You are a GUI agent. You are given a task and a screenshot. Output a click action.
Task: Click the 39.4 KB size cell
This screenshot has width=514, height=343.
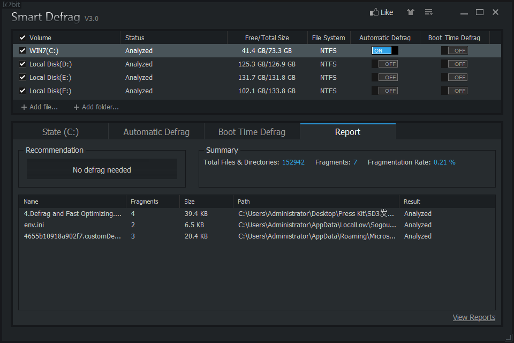click(196, 214)
